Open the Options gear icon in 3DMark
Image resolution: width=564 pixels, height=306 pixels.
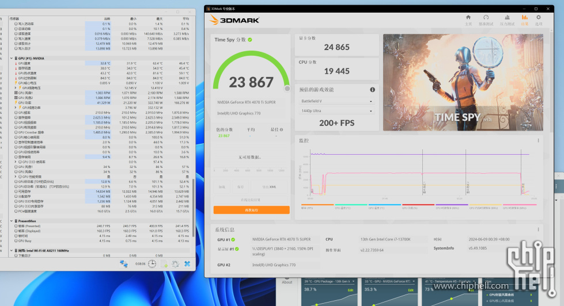pyautogui.click(x=539, y=18)
